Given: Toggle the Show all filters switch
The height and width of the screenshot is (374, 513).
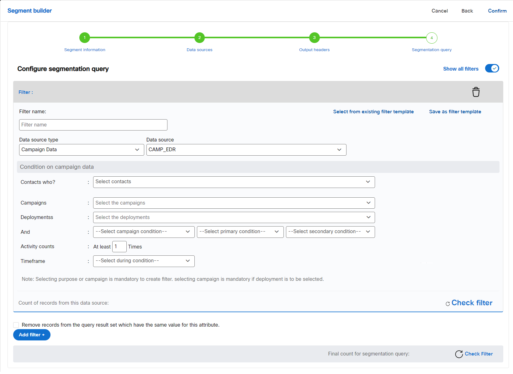Looking at the screenshot, I should coord(492,68).
